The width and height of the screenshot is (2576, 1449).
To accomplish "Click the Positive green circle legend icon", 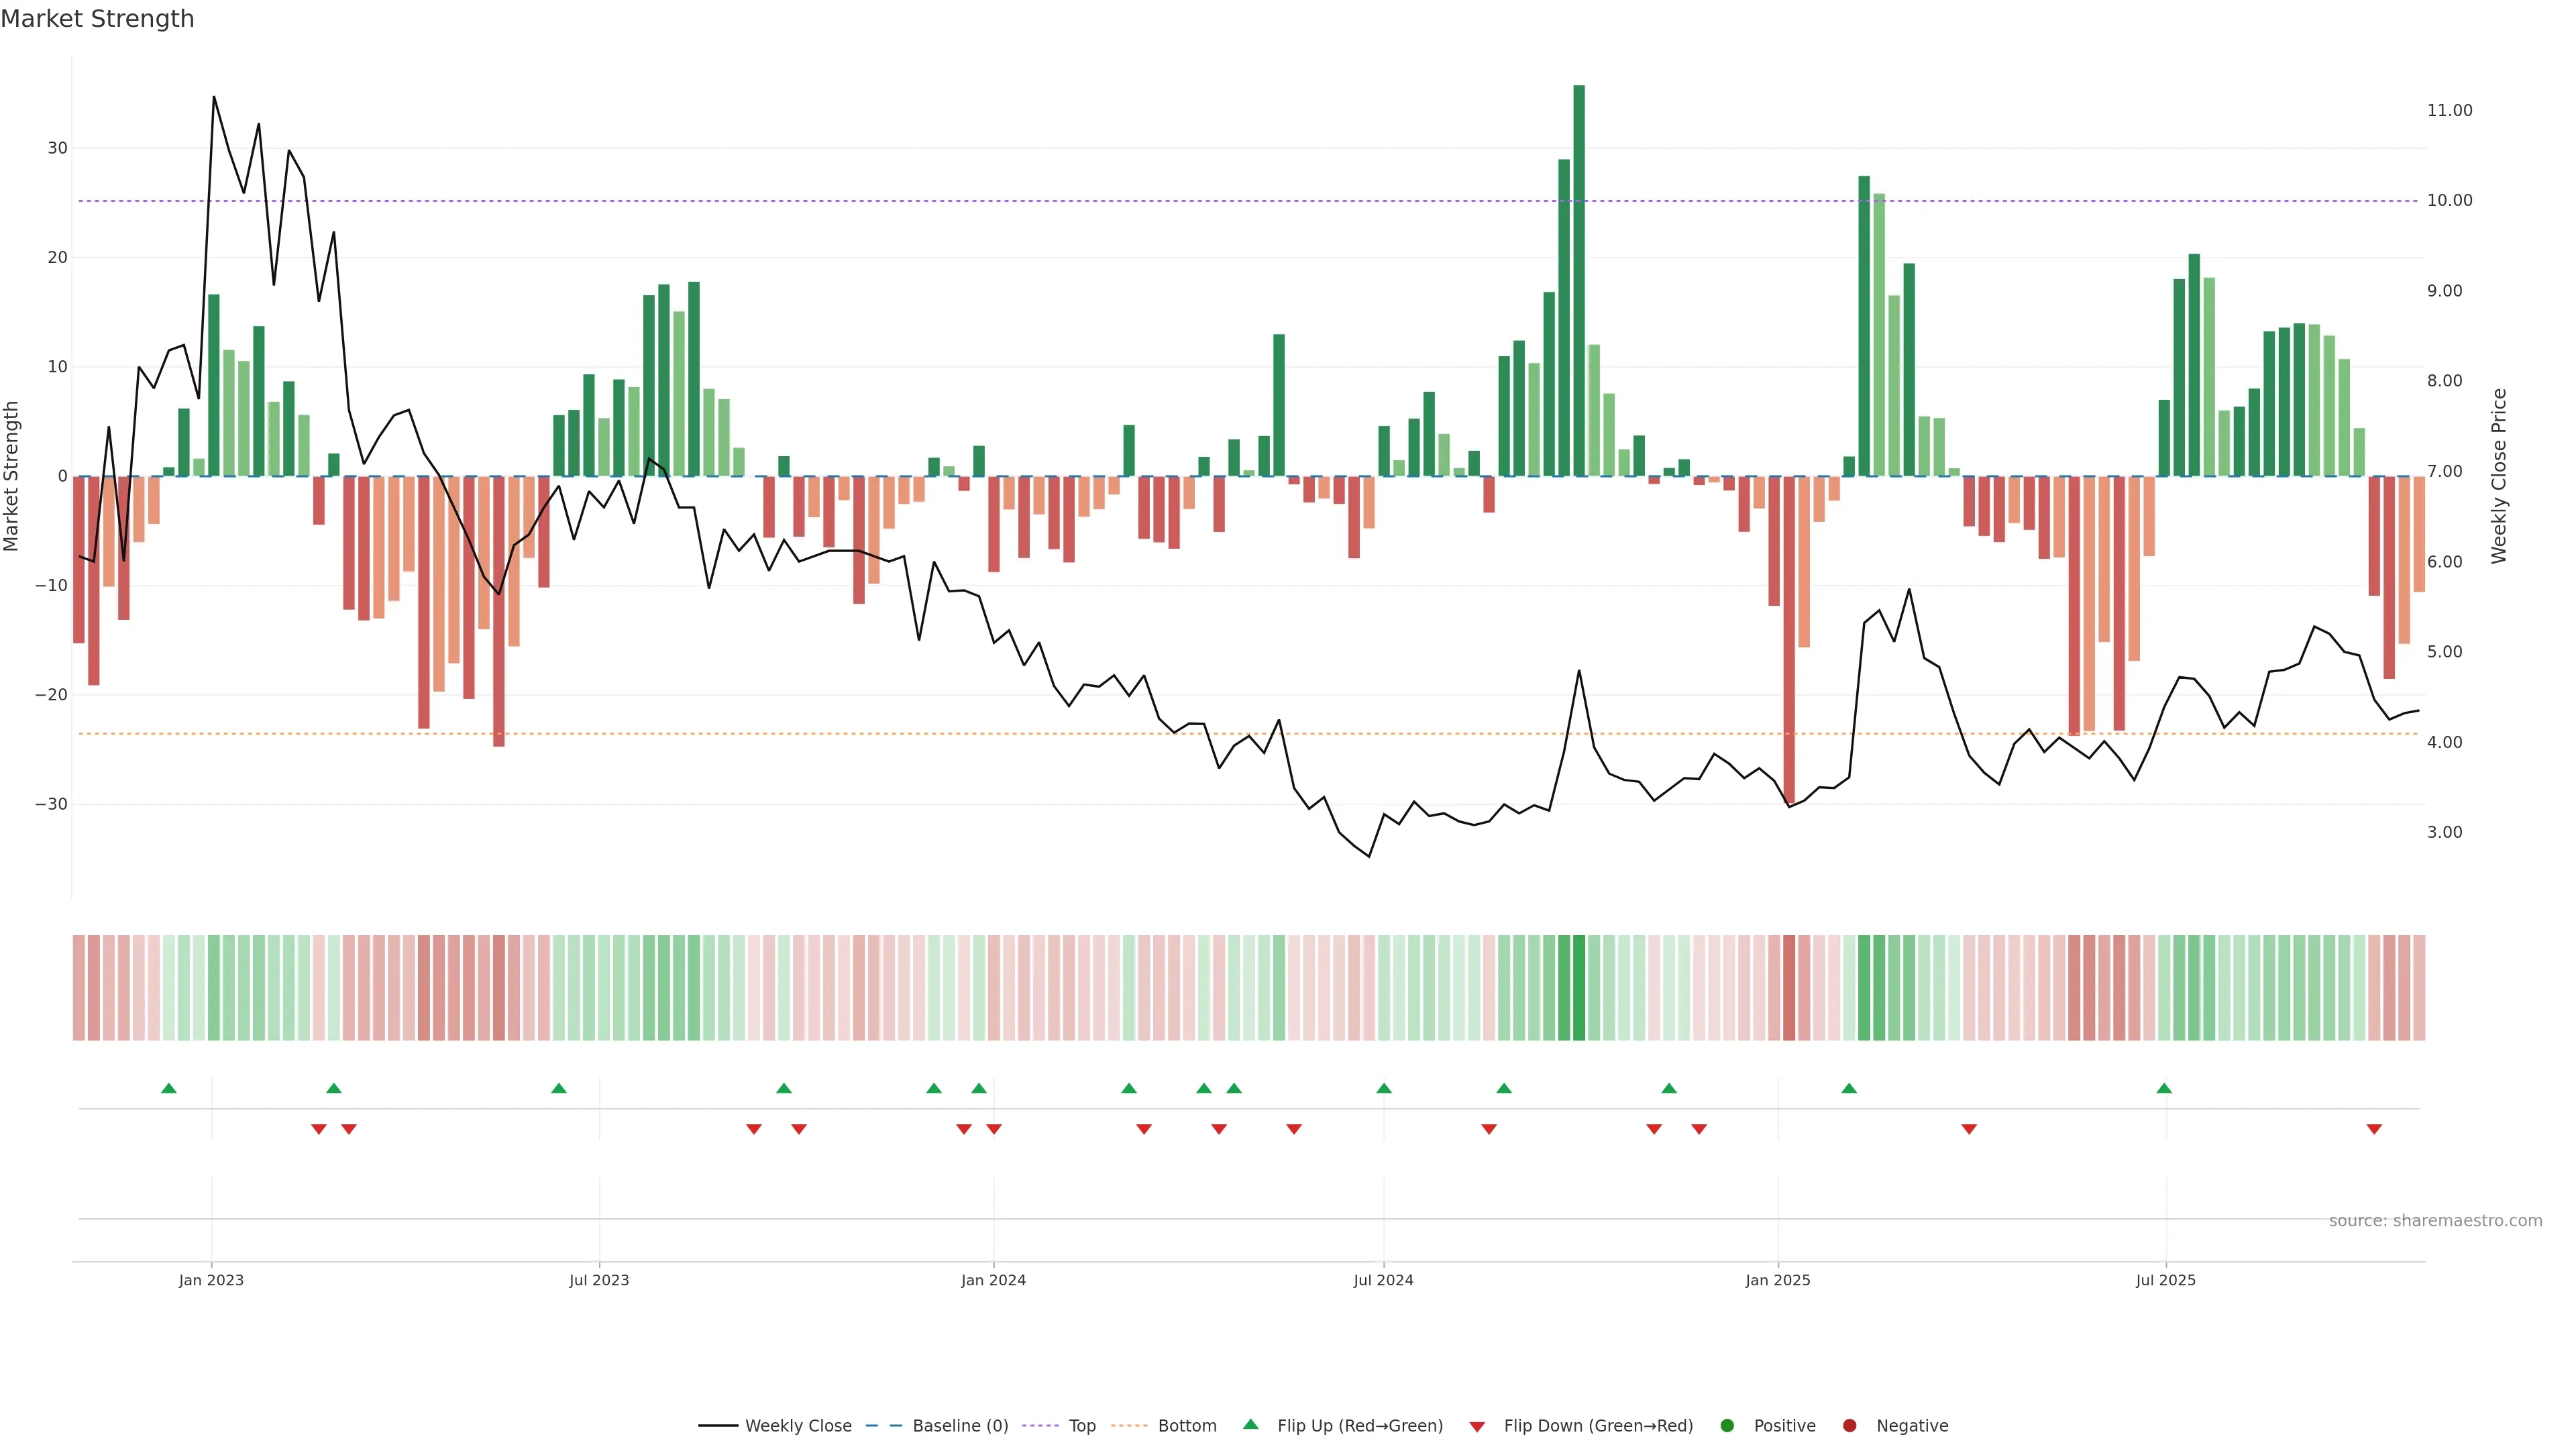I will [1727, 1426].
